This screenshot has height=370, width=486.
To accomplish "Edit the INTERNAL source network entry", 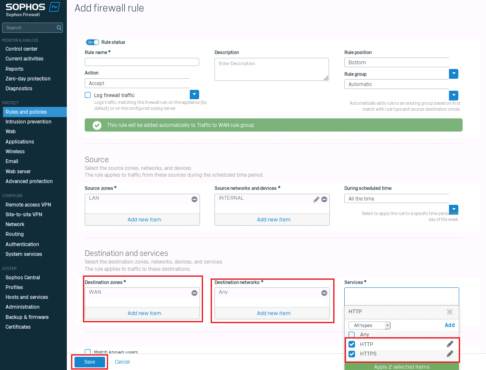I will 316,199.
